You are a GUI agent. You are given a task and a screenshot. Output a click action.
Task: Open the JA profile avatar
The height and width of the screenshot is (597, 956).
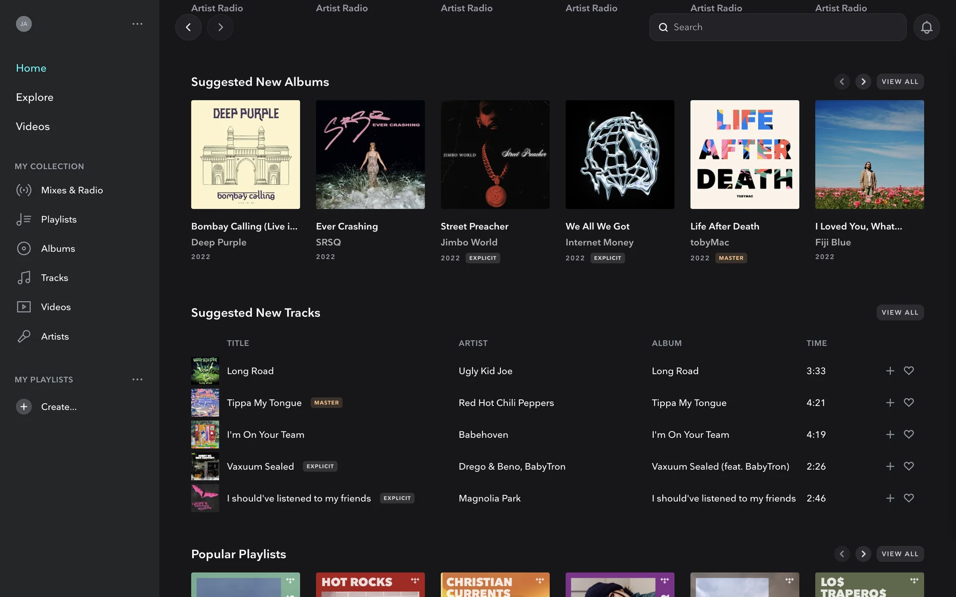(24, 24)
